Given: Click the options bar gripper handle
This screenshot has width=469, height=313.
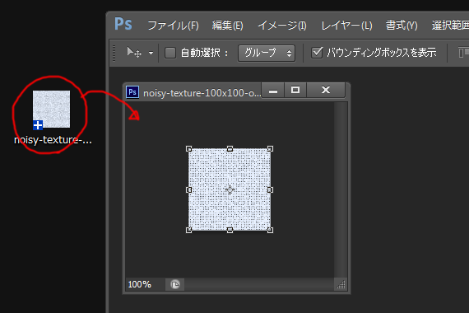Looking at the screenshot, I should click(x=114, y=53).
